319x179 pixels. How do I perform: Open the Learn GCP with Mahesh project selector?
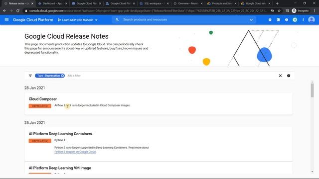(x=78, y=20)
